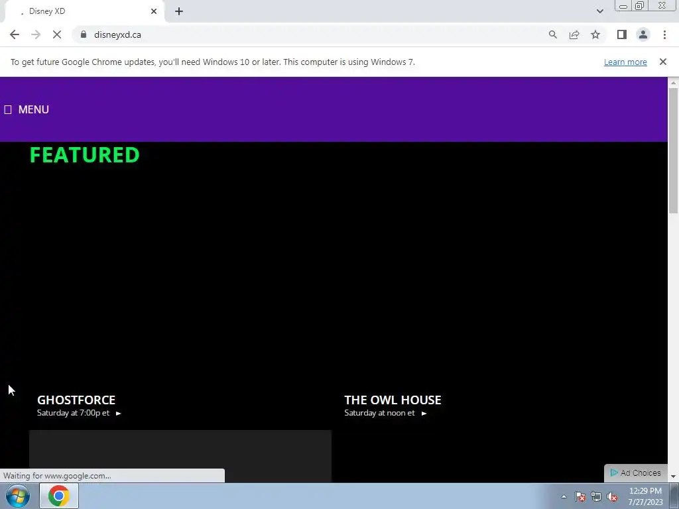
Task: Follow the Learn more link
Action: click(x=625, y=62)
